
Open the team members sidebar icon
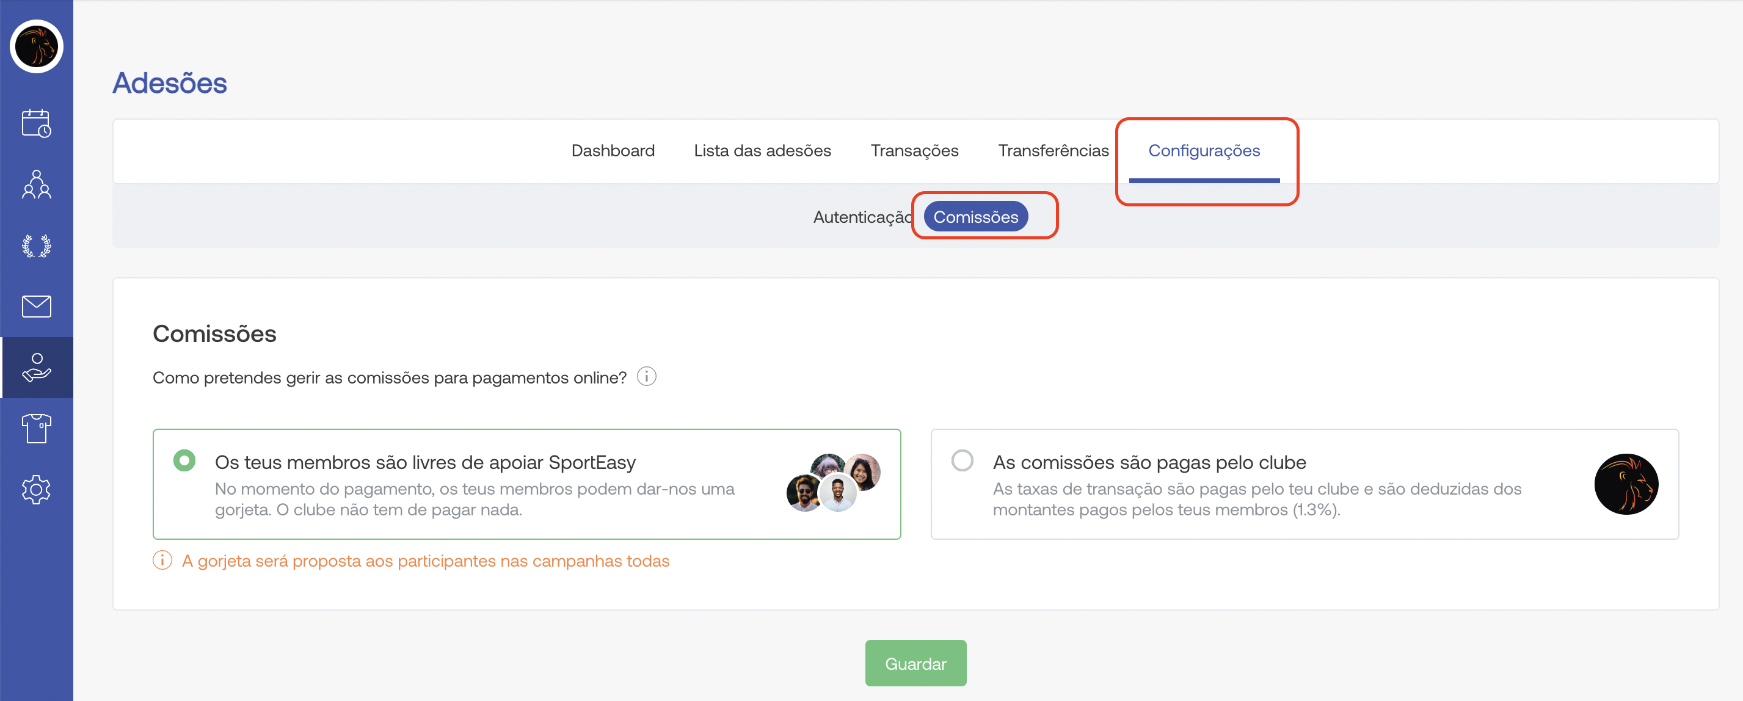click(37, 185)
